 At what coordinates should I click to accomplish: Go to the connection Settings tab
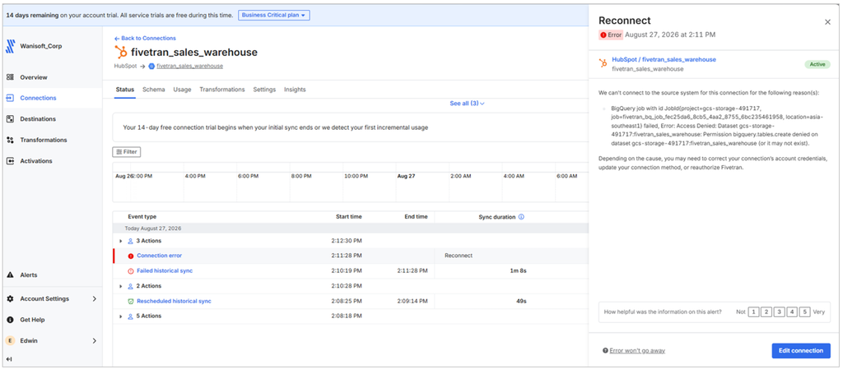coord(264,90)
